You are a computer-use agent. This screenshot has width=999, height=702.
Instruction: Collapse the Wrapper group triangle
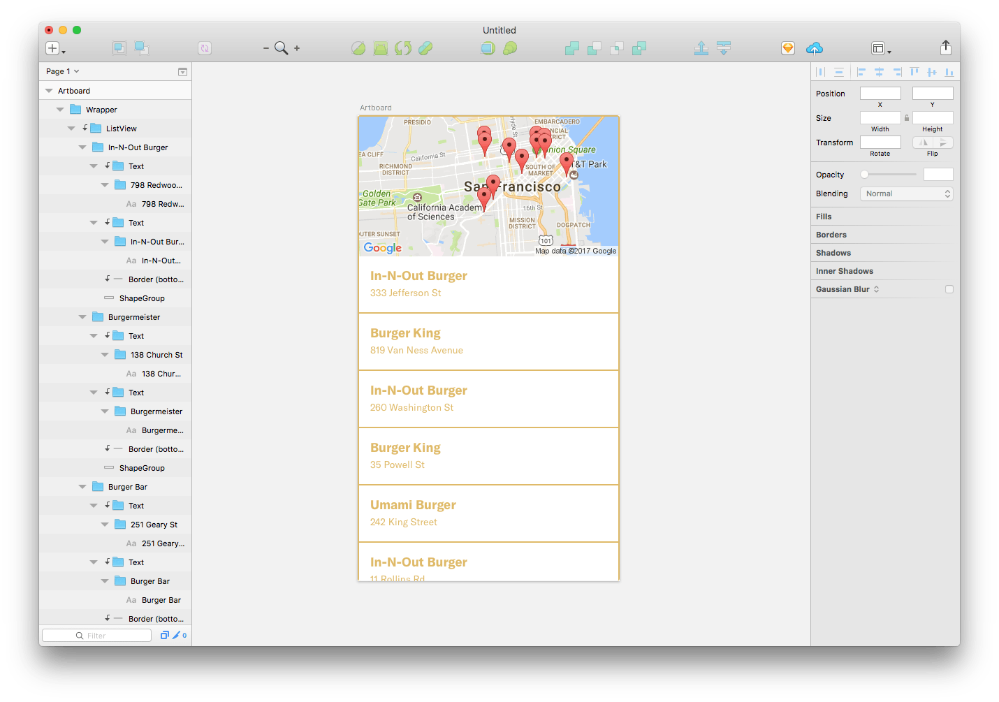tap(60, 110)
